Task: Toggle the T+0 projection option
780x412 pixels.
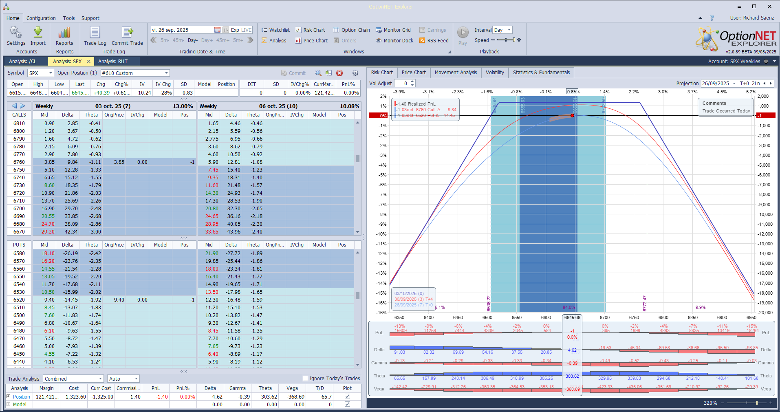Action: pyautogui.click(x=745, y=83)
